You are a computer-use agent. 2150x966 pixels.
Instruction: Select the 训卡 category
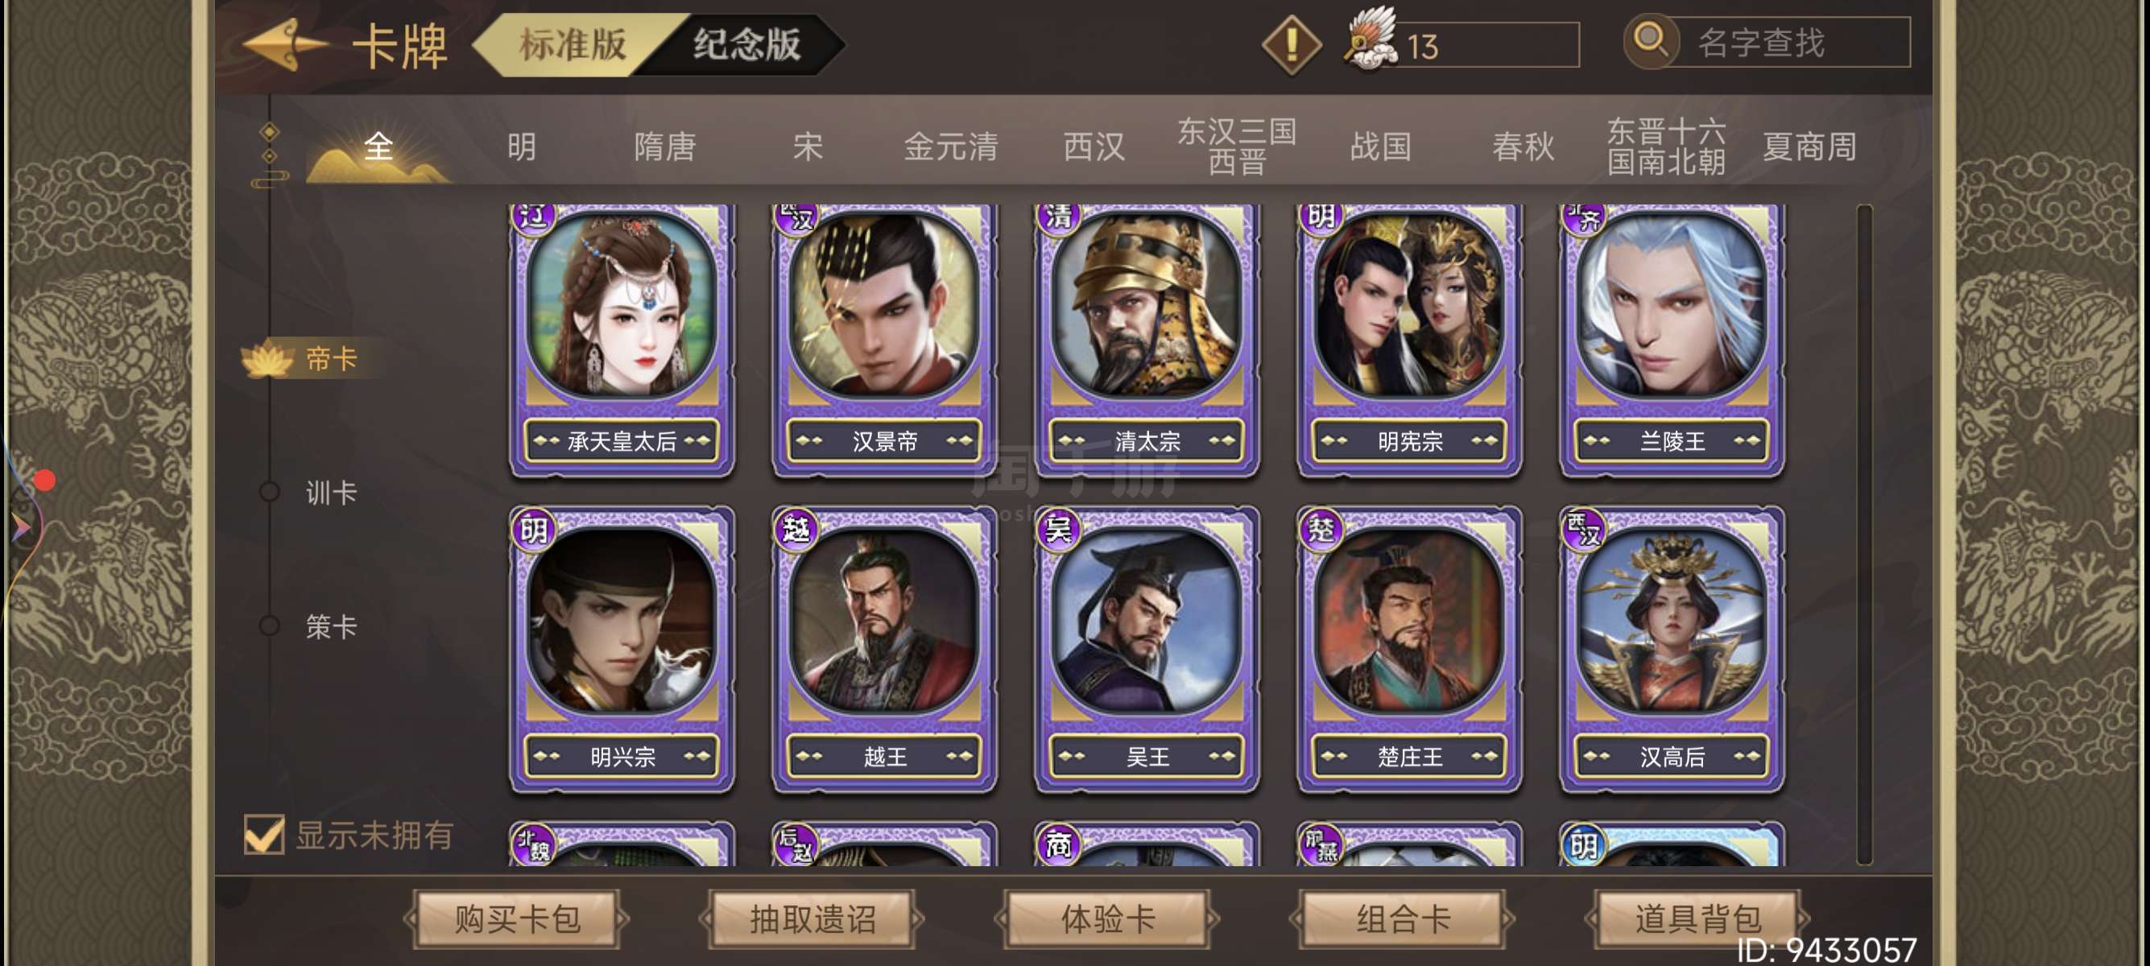click(330, 492)
